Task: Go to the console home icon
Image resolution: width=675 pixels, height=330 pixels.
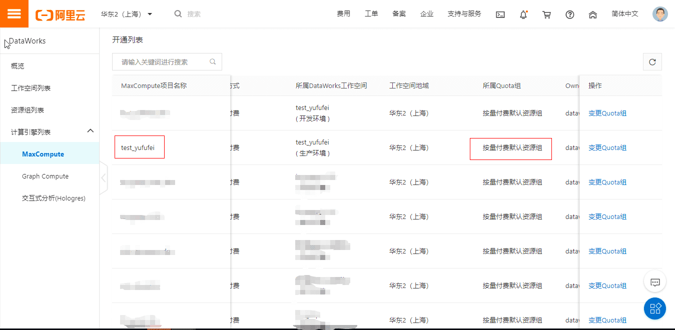Action: [593, 14]
